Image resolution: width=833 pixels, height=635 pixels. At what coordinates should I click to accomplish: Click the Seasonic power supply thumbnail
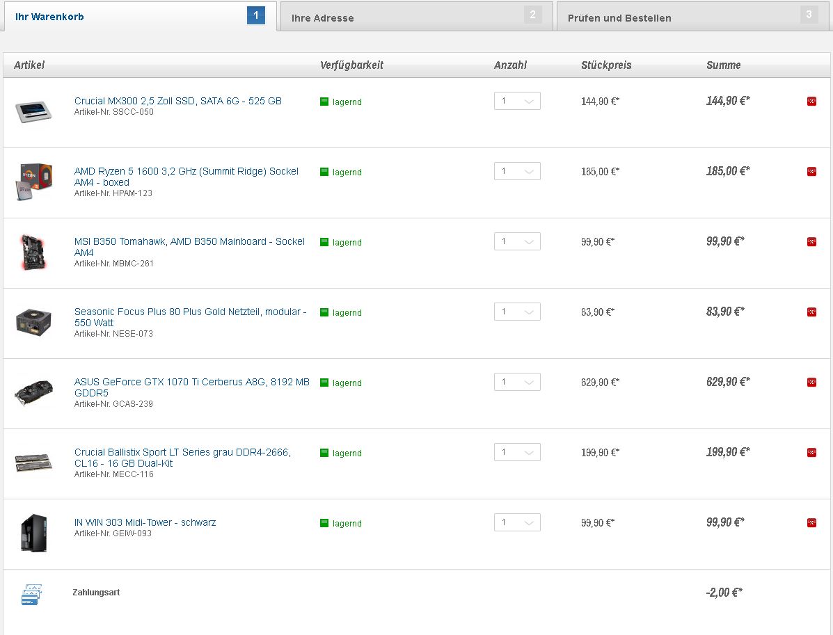(x=33, y=322)
